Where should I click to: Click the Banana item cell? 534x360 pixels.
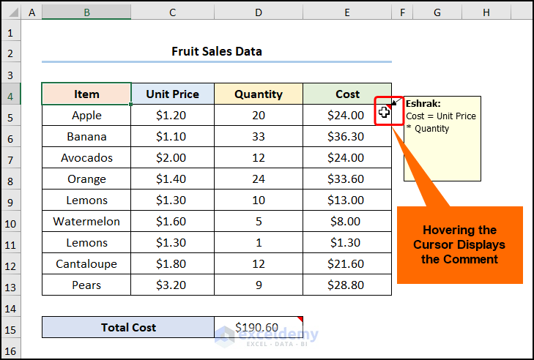coord(86,136)
